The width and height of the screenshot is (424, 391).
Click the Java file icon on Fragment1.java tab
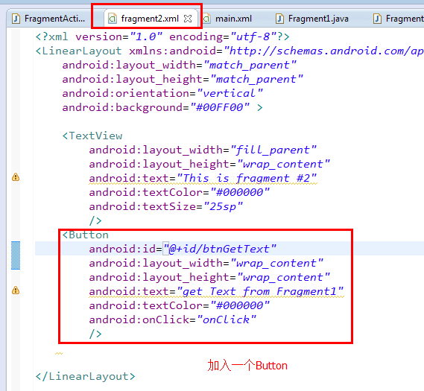(x=279, y=19)
